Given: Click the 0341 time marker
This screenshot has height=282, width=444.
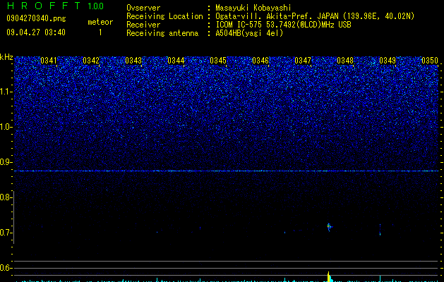Looking at the screenshot, I should 49,61.
